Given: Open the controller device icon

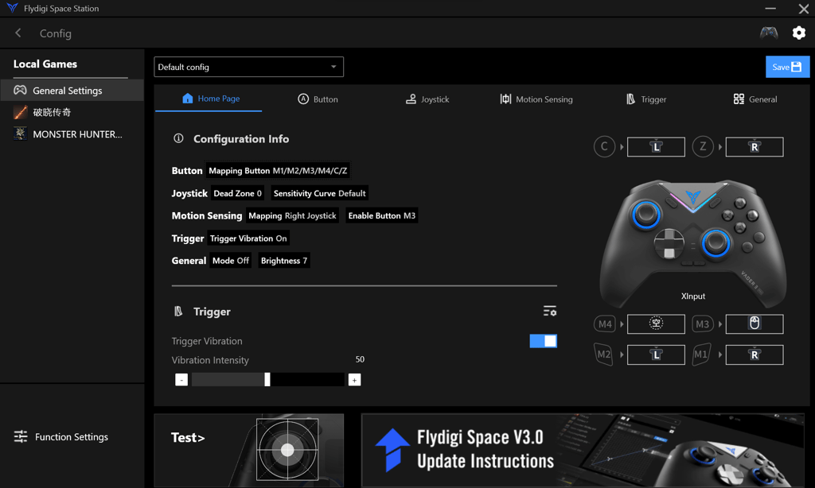Looking at the screenshot, I should pyautogui.click(x=769, y=33).
